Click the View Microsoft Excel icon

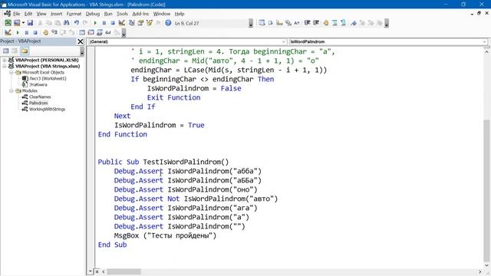pyautogui.click(x=8, y=23)
